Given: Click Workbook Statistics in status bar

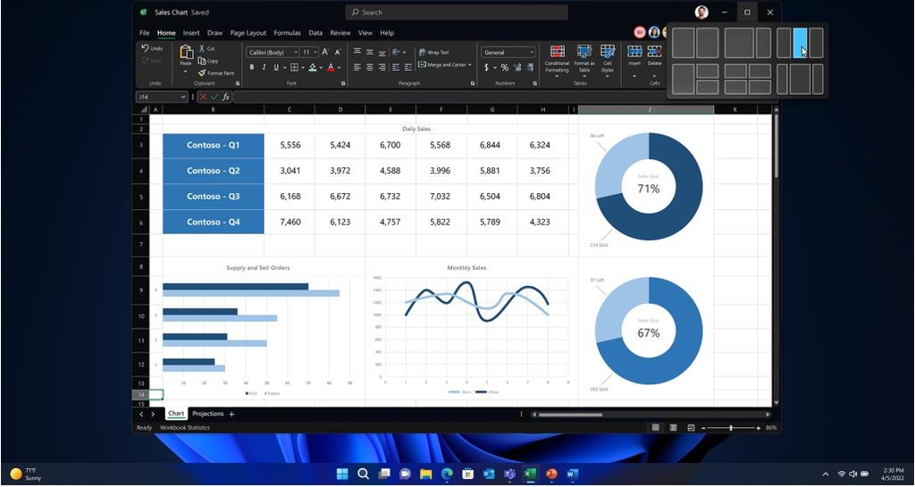Looking at the screenshot, I should point(184,427).
